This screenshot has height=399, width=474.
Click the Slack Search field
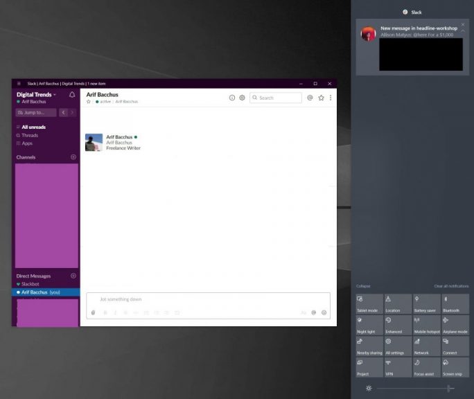[276, 98]
